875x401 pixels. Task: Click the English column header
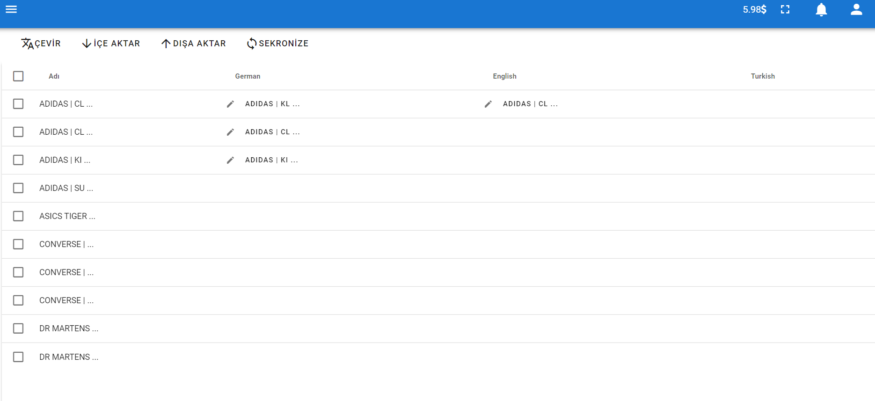[504, 76]
